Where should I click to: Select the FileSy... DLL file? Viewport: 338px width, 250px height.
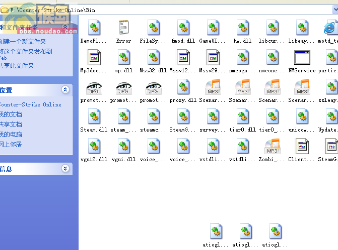[x=153, y=28]
